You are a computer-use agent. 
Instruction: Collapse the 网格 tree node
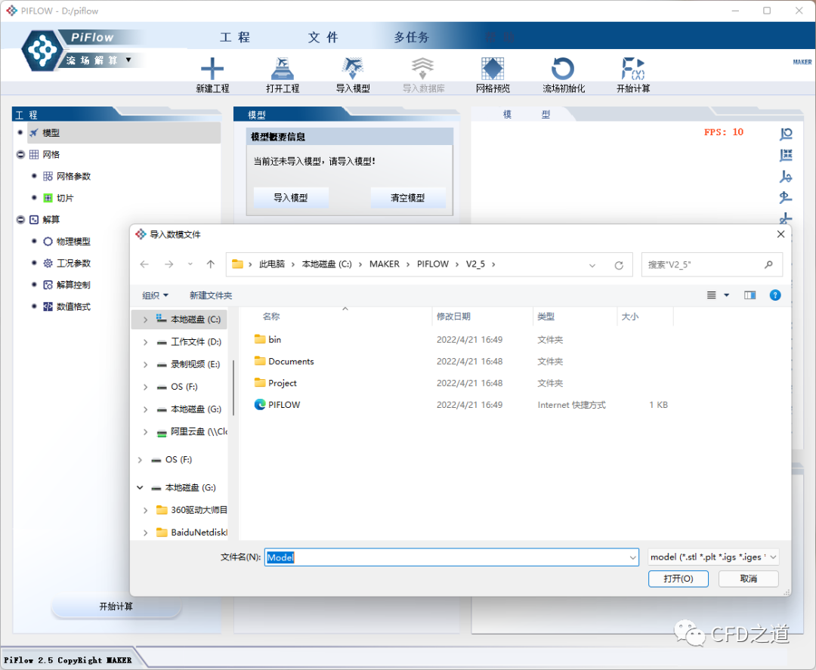pos(20,154)
